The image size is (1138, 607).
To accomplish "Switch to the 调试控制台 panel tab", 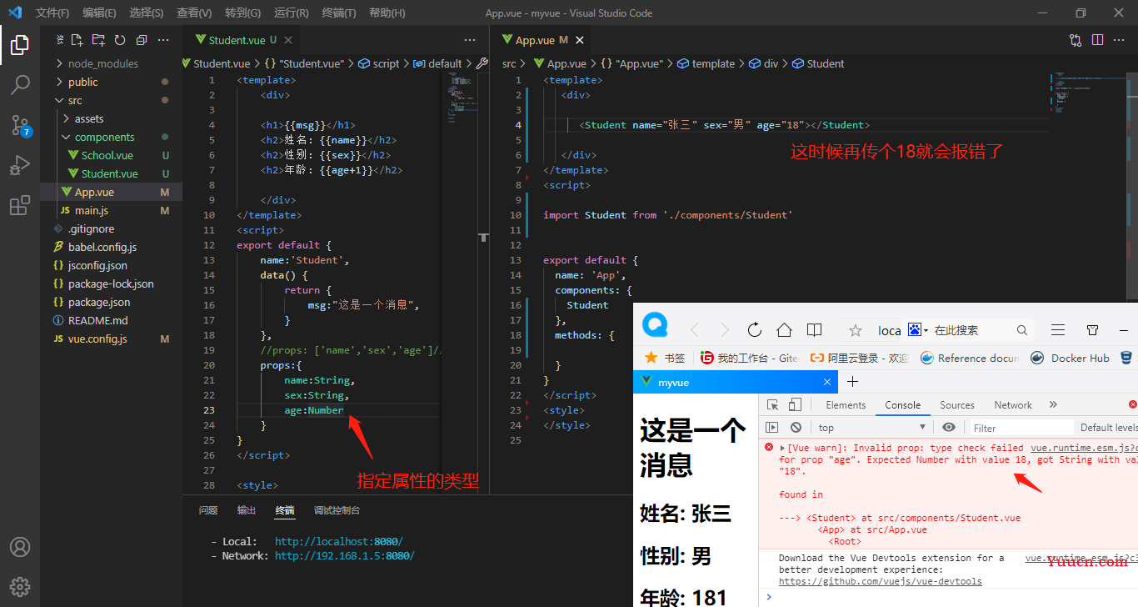I will pos(337,510).
